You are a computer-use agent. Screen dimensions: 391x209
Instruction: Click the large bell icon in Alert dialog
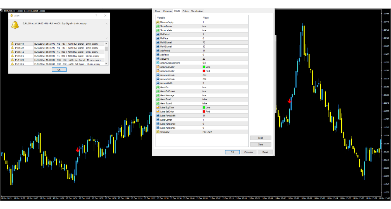point(15,25)
